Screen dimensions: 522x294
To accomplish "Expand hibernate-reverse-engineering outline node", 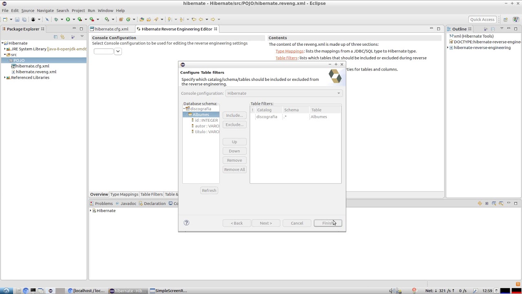I will (x=448, y=48).
